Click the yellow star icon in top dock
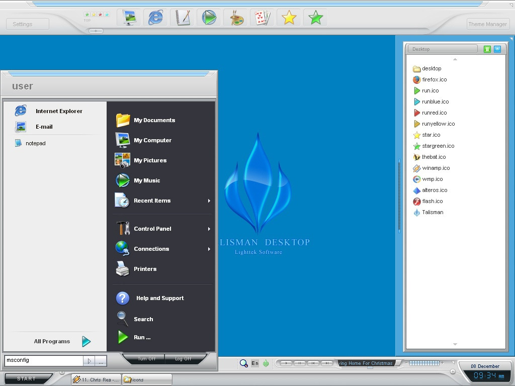 [x=289, y=18]
